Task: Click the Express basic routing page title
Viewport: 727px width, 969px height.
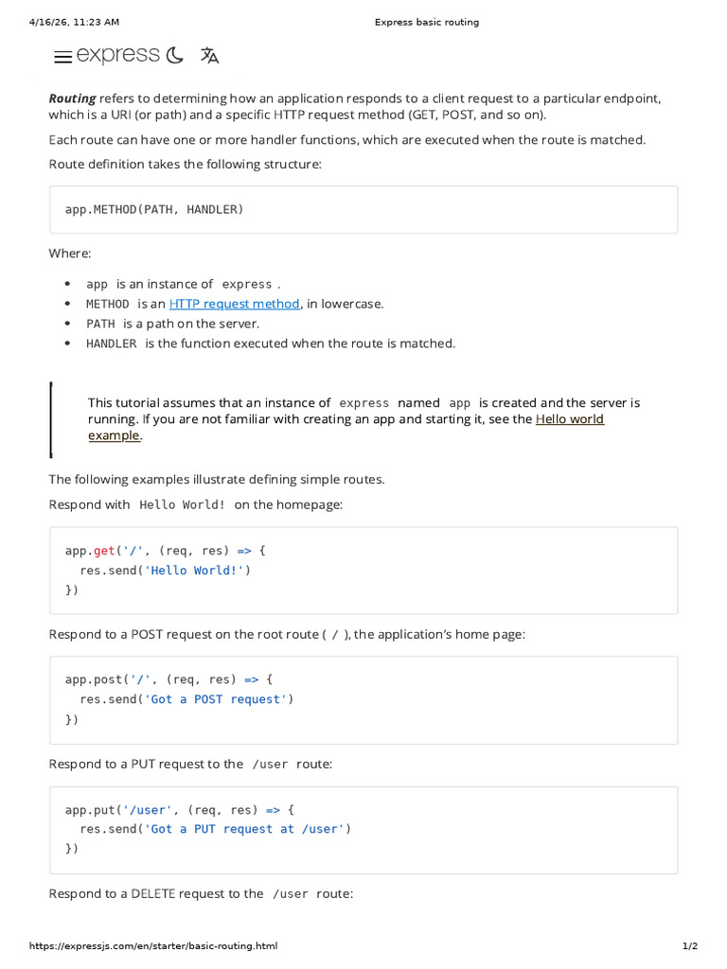Action: pyautogui.click(x=427, y=23)
